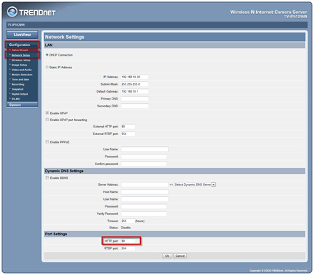Screen dimensions: 314x275
Task: Click the Port Settings section header
Action: pyautogui.click(x=56, y=234)
